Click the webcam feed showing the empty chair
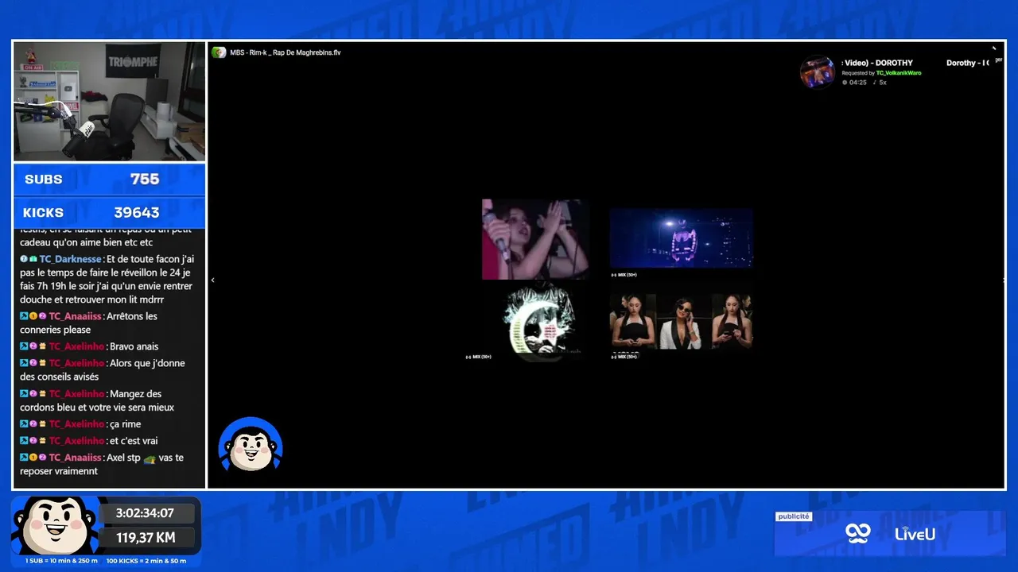This screenshot has height=572, width=1018. tap(109, 101)
